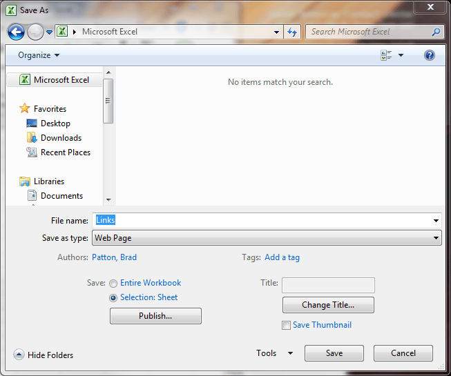451x376 pixels.
Task: Click the author Patton, Brad
Action: (x=114, y=257)
